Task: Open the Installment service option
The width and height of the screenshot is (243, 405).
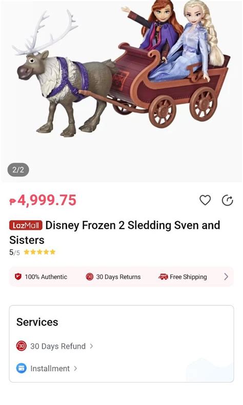Action: click(x=47, y=368)
